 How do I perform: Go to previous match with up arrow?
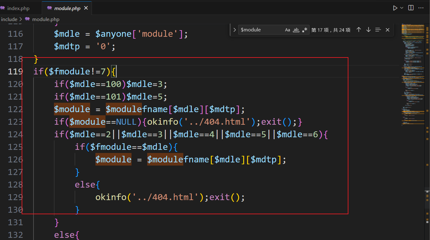point(359,30)
